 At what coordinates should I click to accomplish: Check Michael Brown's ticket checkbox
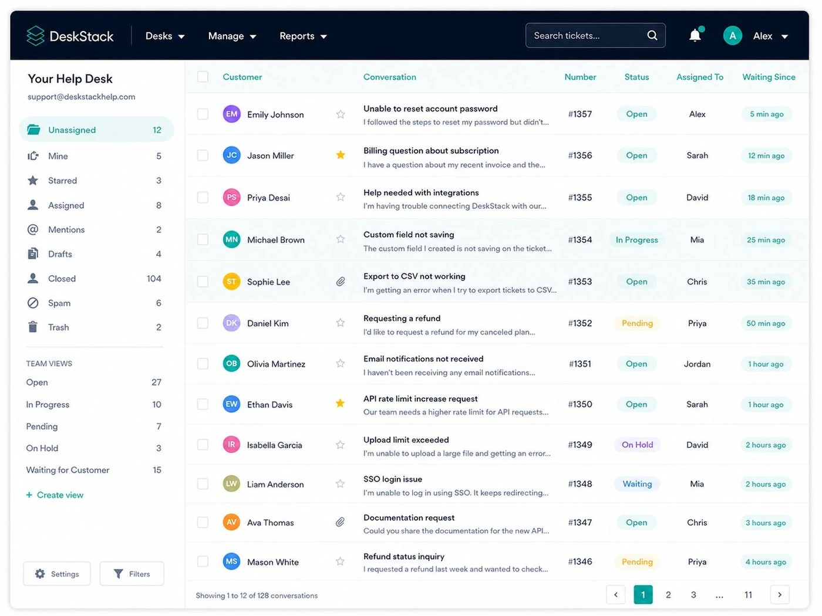[x=203, y=239]
